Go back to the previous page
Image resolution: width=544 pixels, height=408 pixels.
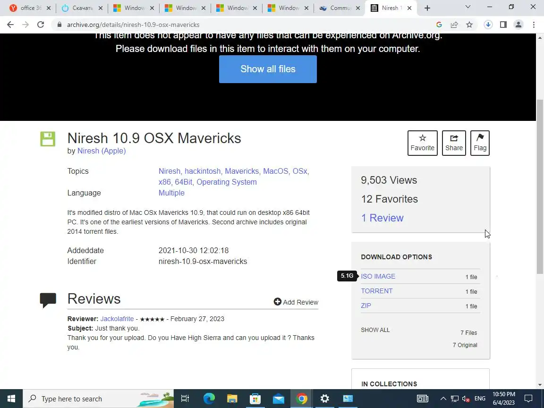click(10, 25)
